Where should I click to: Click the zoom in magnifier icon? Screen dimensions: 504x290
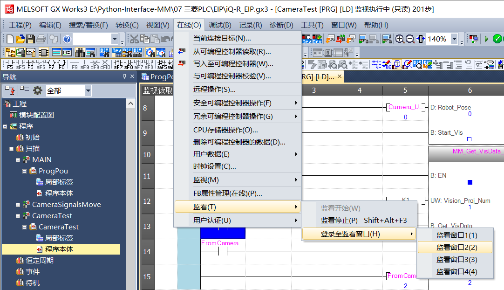pyautogui.click(x=400, y=39)
